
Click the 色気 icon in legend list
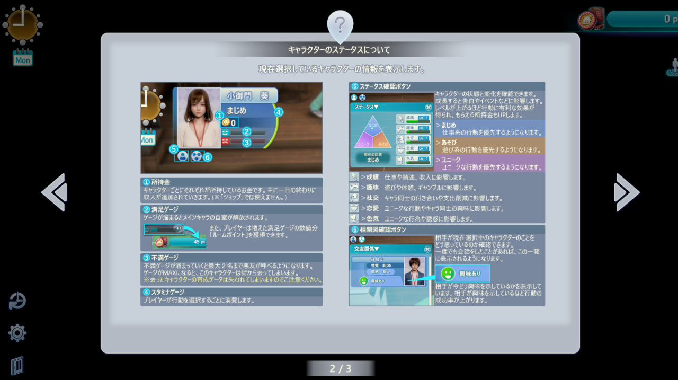pyautogui.click(x=354, y=218)
